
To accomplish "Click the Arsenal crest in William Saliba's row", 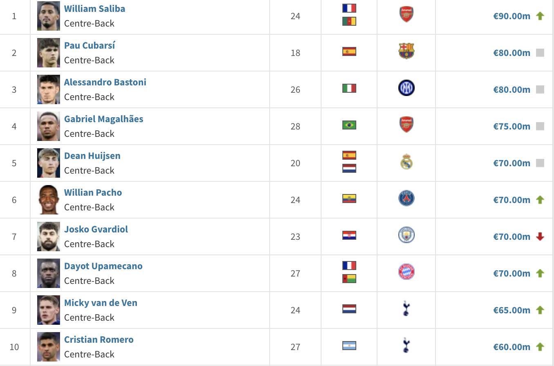I will click(x=406, y=14).
